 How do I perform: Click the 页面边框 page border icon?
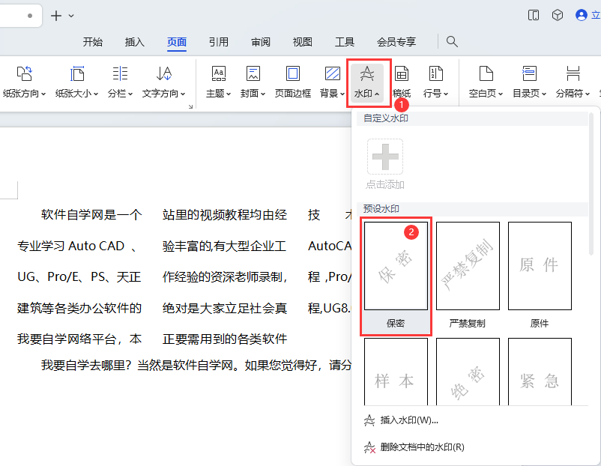(293, 73)
